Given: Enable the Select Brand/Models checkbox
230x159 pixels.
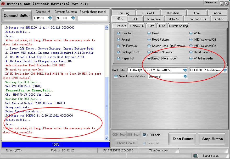Looking at the screenshot, I should [x=116, y=76].
